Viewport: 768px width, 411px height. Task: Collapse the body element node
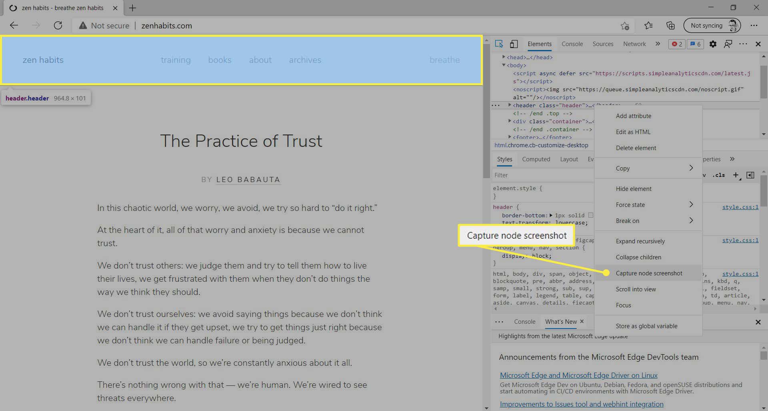[x=504, y=65]
